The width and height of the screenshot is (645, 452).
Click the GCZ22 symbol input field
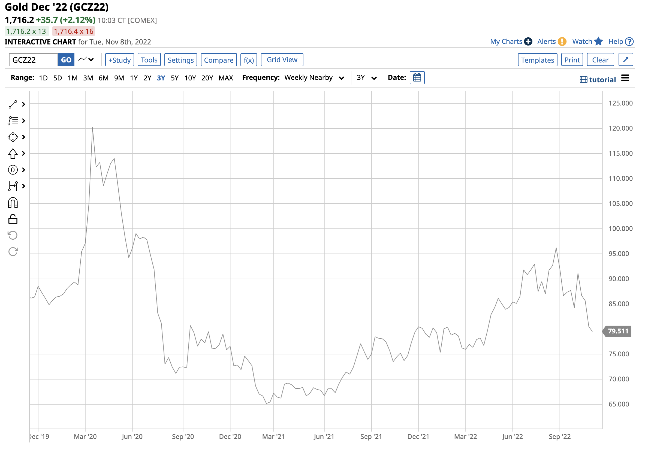(34, 60)
